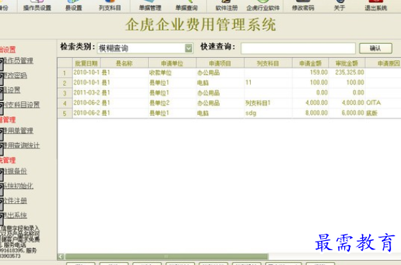This screenshot has width=401, height=265.
Task: Open 数据备份 in the left sidebar
Action: (x=14, y=171)
